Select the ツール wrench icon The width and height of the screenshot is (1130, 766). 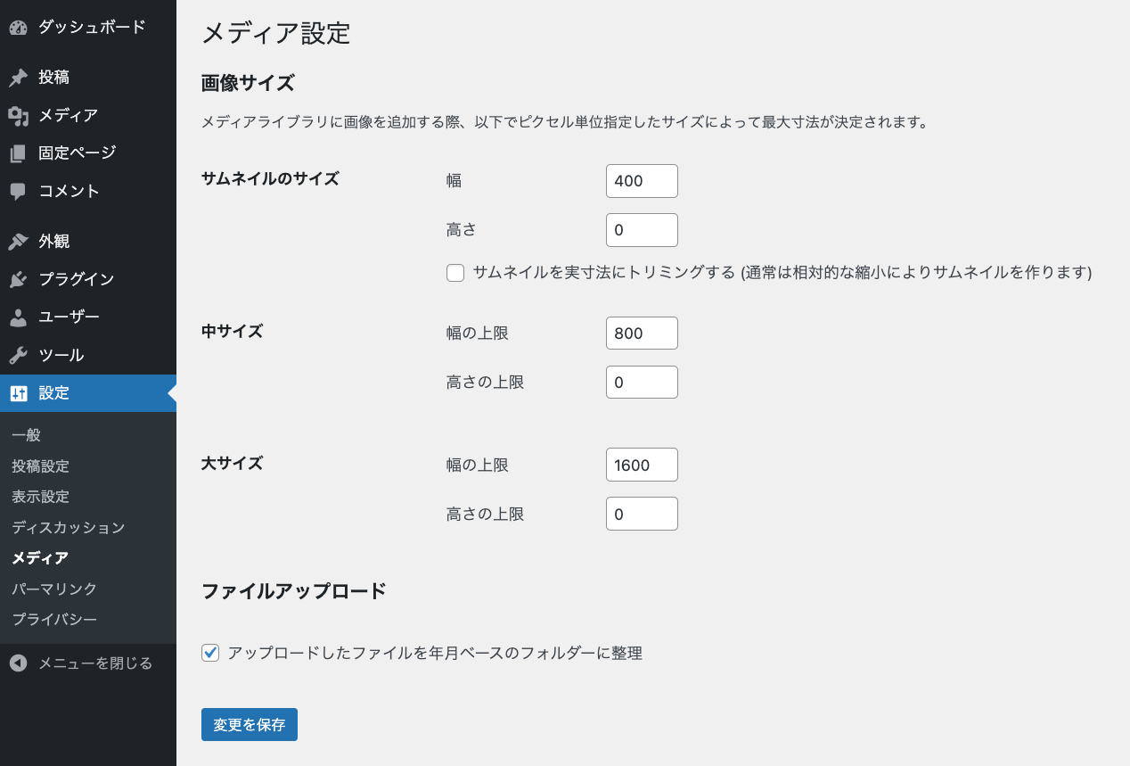click(19, 355)
